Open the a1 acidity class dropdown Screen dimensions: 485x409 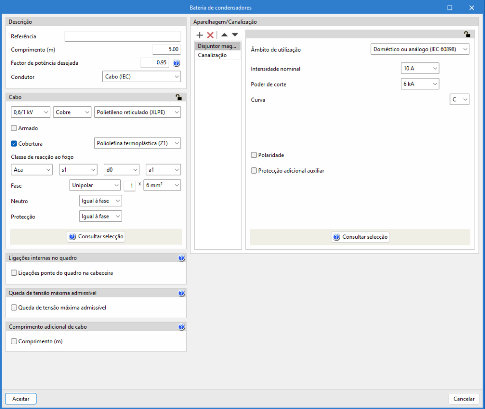pyautogui.click(x=163, y=169)
